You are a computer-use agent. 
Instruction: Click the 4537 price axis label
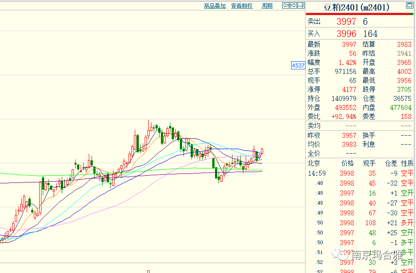(298, 65)
